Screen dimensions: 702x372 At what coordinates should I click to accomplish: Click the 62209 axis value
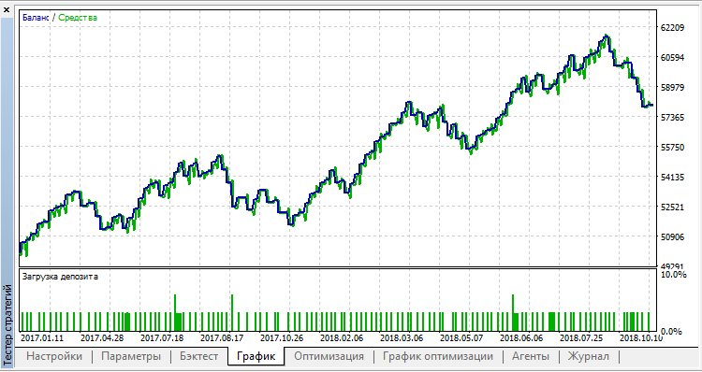[672, 27]
